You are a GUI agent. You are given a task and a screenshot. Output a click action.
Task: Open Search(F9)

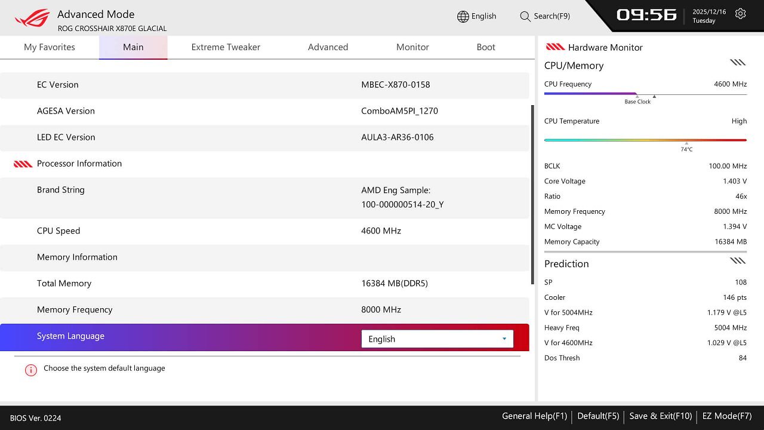point(545,17)
